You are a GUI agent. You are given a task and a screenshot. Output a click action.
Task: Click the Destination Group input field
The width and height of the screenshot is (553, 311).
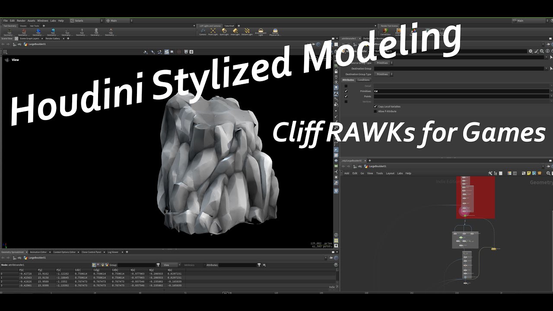[x=459, y=69]
